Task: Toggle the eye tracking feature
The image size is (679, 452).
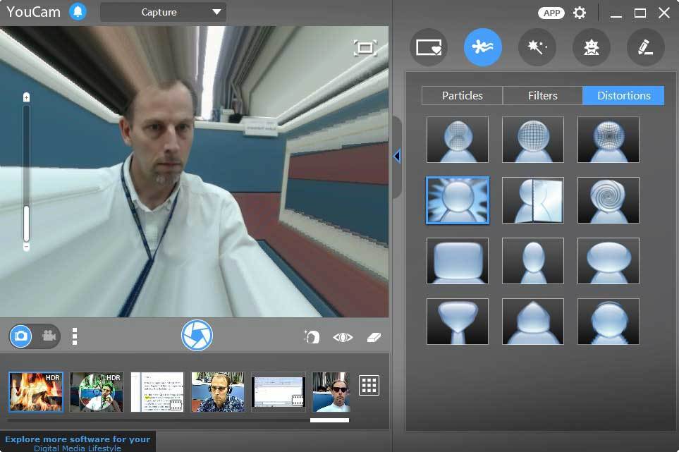Action: 343,337
